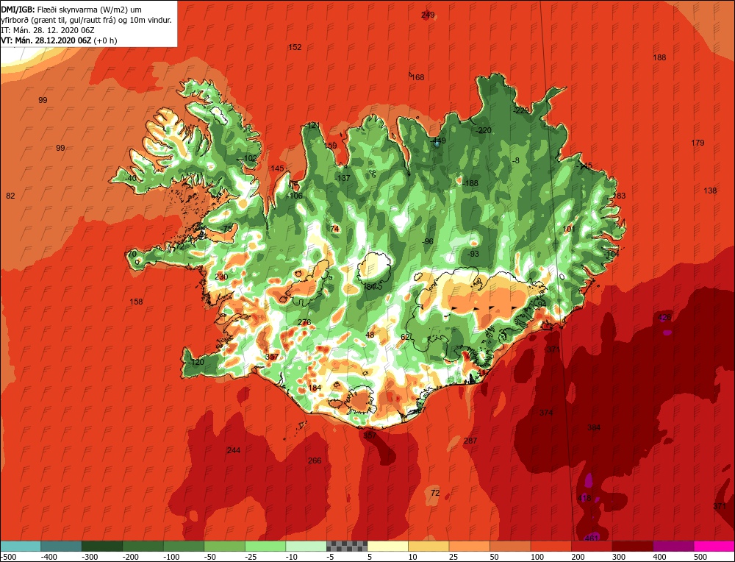Click the value '168' north of Iceland
The height and width of the screenshot is (562, 735).
click(417, 77)
